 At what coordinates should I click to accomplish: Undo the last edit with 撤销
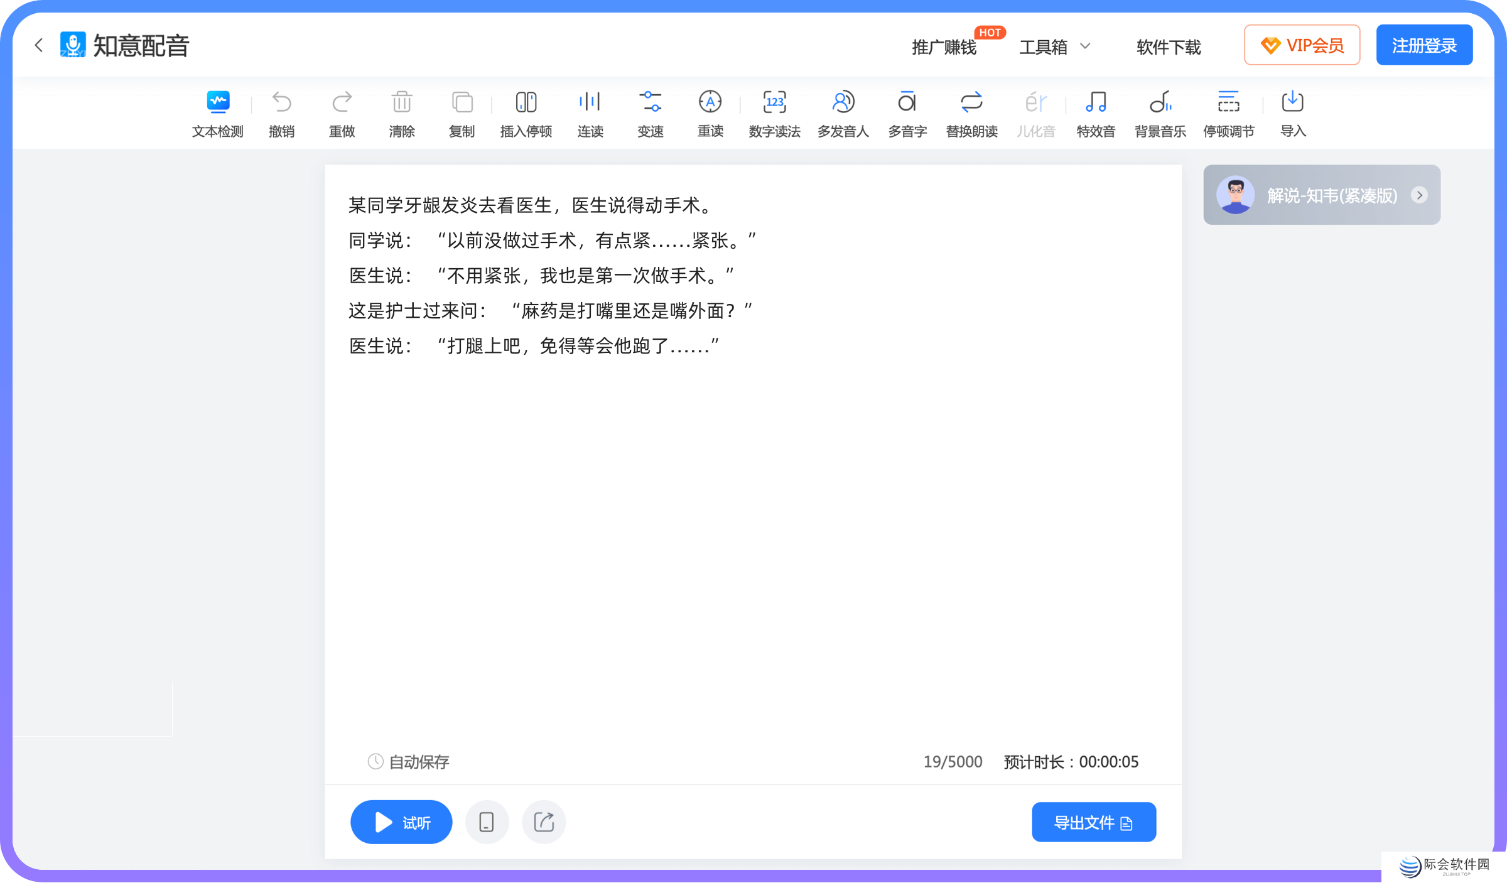282,113
